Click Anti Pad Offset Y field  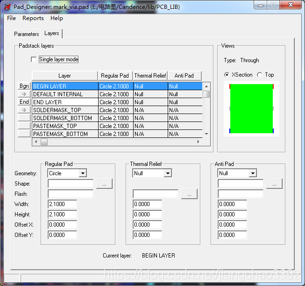[x=232, y=235]
